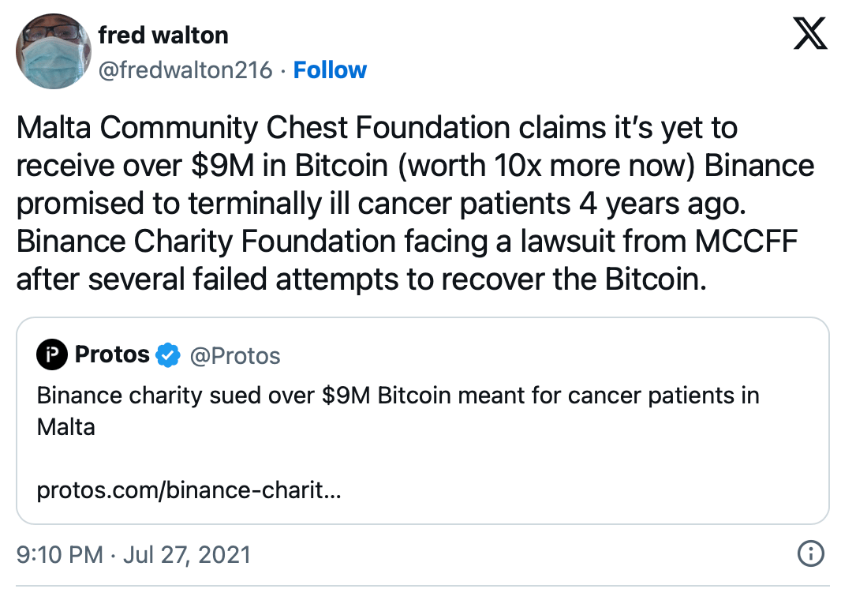The width and height of the screenshot is (841, 600).
Task: Open the tweet info icon
Action: [811, 554]
